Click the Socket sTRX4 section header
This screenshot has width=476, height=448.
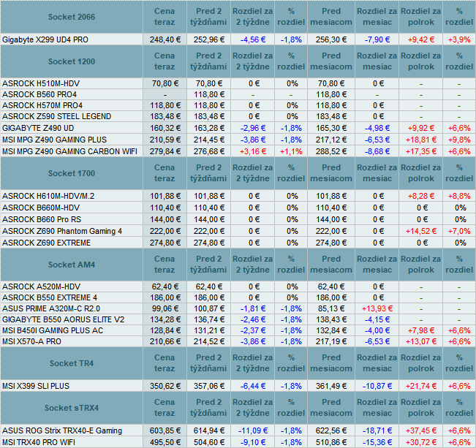[72, 408]
